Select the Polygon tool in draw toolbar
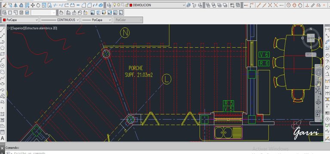The width and height of the screenshot is (330, 154). [x=2, y=48]
